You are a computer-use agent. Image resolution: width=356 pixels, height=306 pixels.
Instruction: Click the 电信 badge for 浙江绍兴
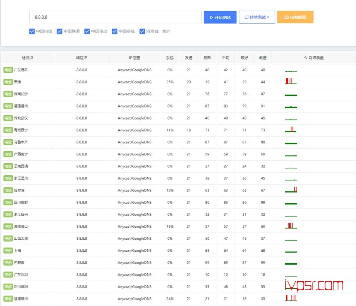pyautogui.click(x=8, y=214)
